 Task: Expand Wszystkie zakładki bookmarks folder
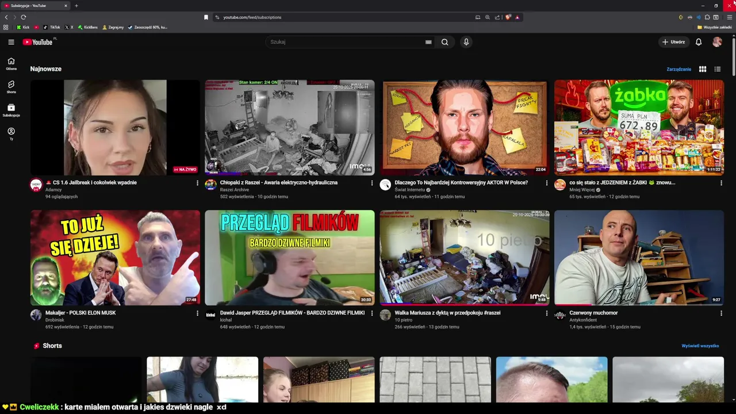tap(715, 27)
